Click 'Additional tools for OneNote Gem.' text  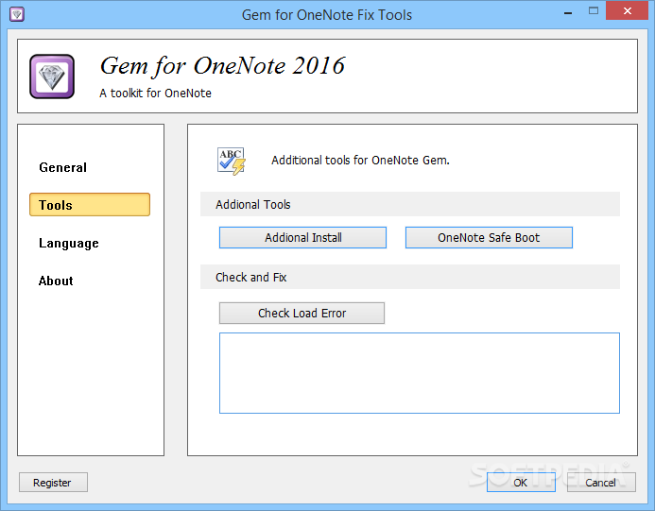[x=360, y=161]
